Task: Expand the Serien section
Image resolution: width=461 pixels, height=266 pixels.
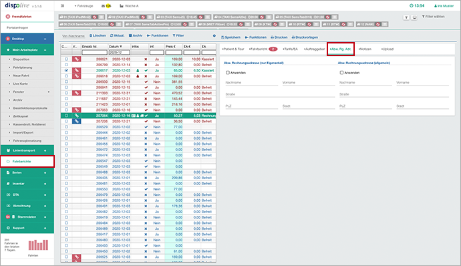Action: point(45,172)
